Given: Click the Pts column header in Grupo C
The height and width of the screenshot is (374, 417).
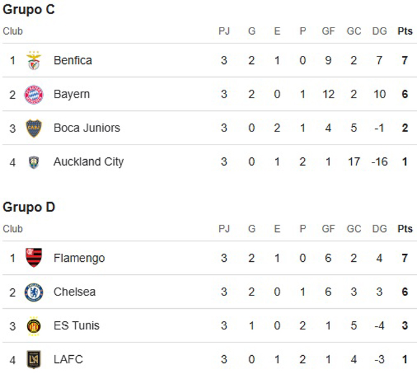Looking at the screenshot, I should coord(405,32).
